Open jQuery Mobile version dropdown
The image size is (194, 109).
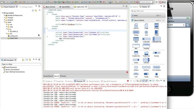(160, 20)
